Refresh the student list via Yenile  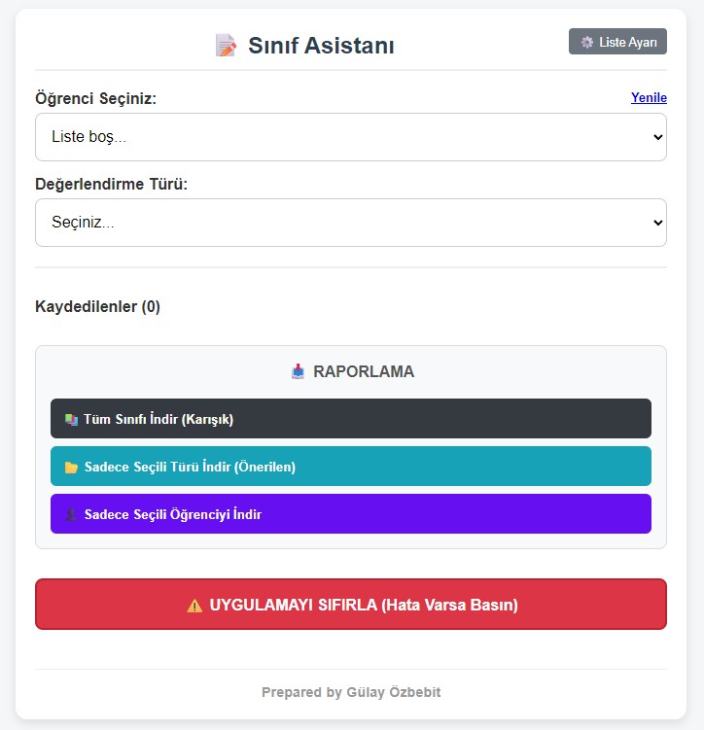pyautogui.click(x=649, y=98)
